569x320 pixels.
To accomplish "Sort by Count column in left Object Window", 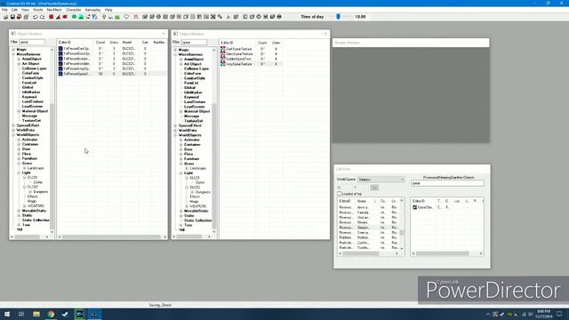I will point(100,43).
